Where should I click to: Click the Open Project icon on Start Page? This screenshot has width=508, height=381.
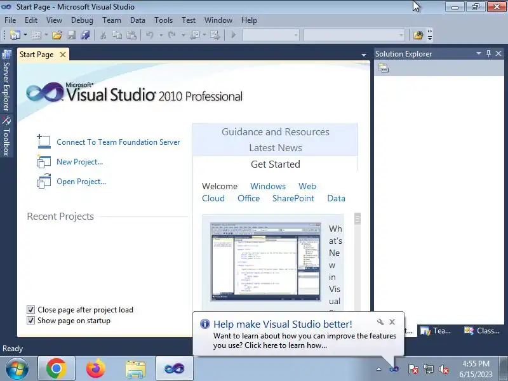[x=43, y=181]
